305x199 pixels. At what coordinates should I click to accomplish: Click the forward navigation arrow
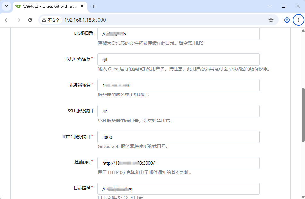(19, 20)
